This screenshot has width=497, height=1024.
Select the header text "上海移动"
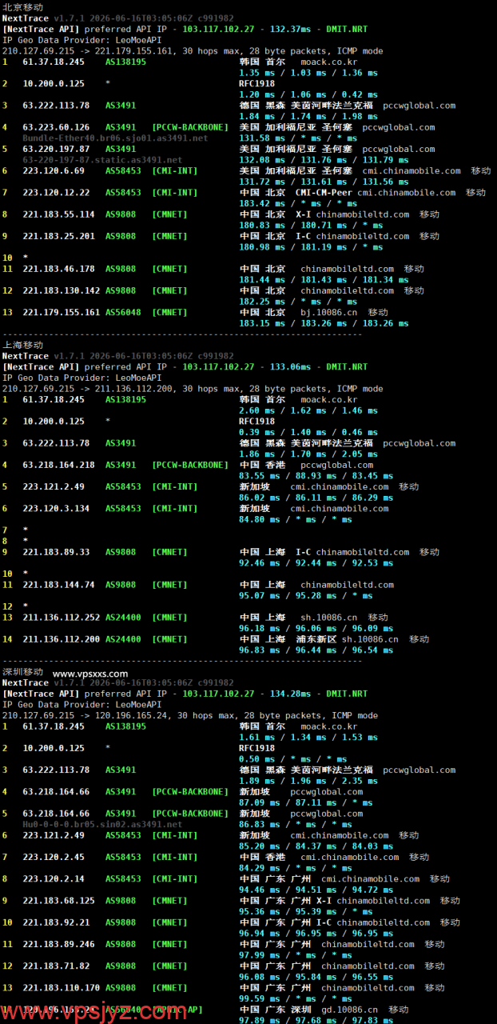pyautogui.click(x=22, y=345)
